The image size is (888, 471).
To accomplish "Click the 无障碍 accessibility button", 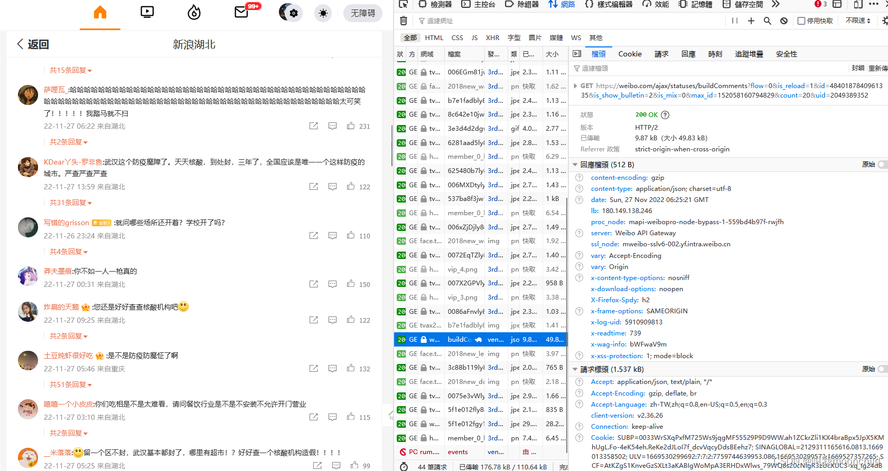I will point(363,13).
